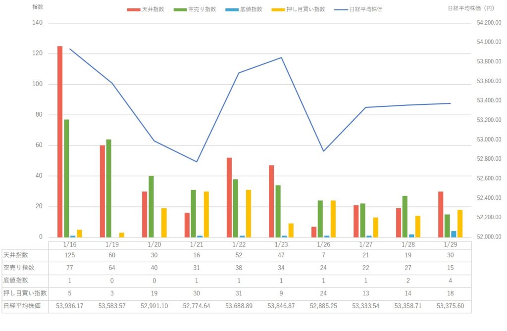Screen dimensions: 507x331
Task: Select the cell with value 53,936.17
Action: 70,306
